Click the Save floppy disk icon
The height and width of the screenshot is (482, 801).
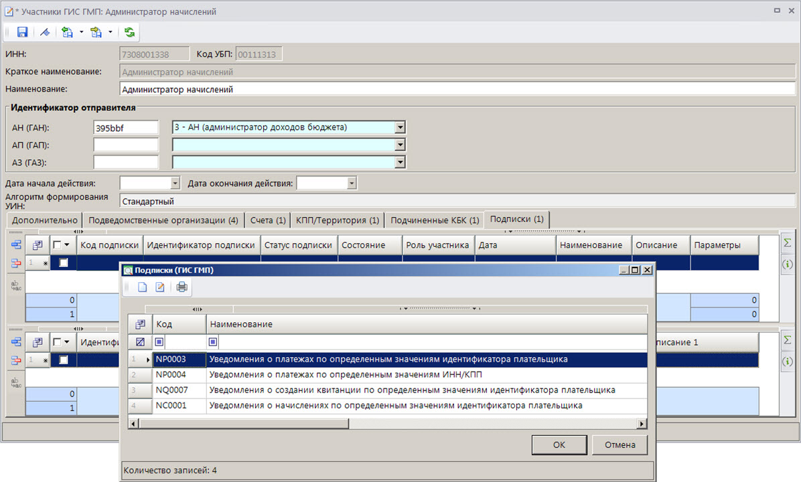(x=22, y=32)
